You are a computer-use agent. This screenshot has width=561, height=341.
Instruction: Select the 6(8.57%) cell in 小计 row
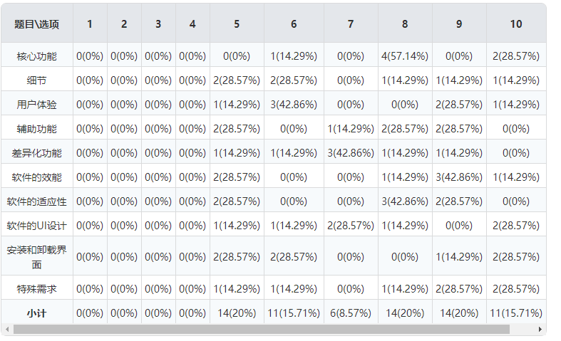[x=351, y=313]
